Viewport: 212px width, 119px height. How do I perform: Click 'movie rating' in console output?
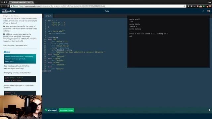tap(135, 29)
